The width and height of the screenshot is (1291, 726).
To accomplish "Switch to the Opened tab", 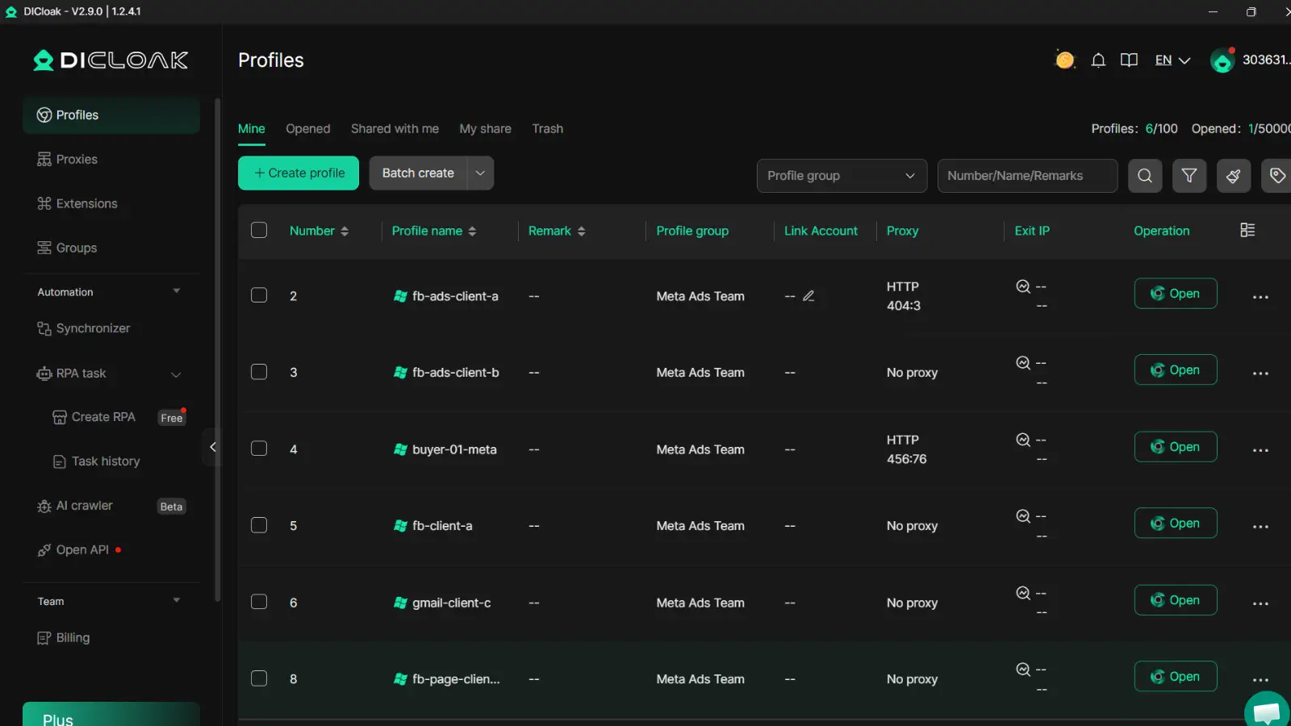I will tap(307, 129).
